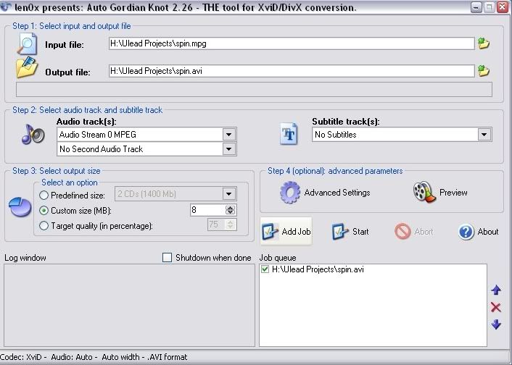Click the Start job icon
512x365 pixels.
(x=340, y=232)
